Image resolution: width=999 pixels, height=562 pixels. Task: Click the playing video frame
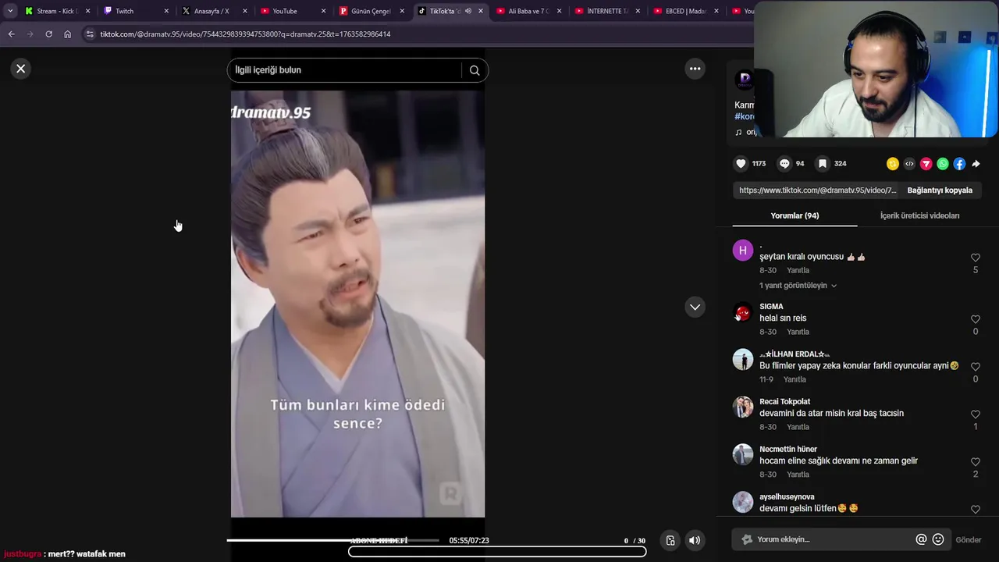pos(357,304)
